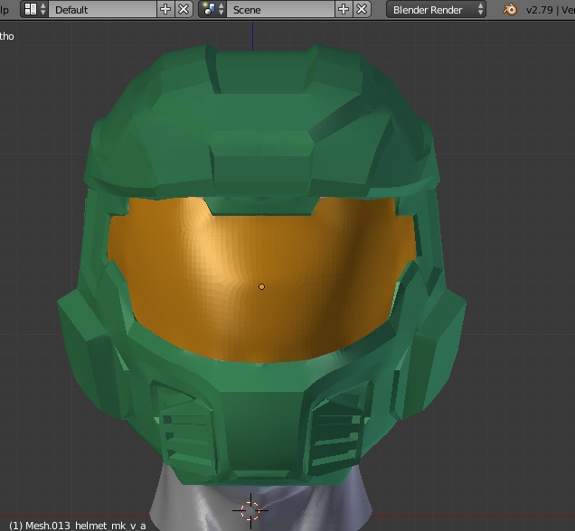Click the Mesh.013_helmet_mk_v_a object label

[x=78, y=526]
